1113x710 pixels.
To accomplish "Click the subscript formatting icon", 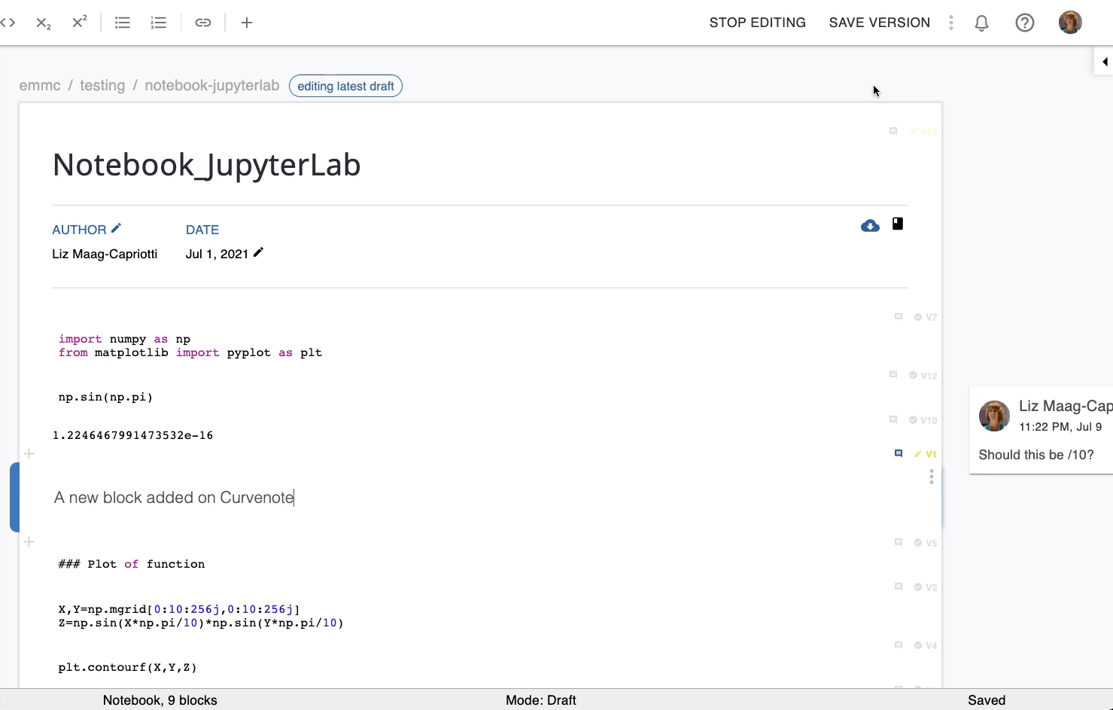I will click(x=44, y=23).
